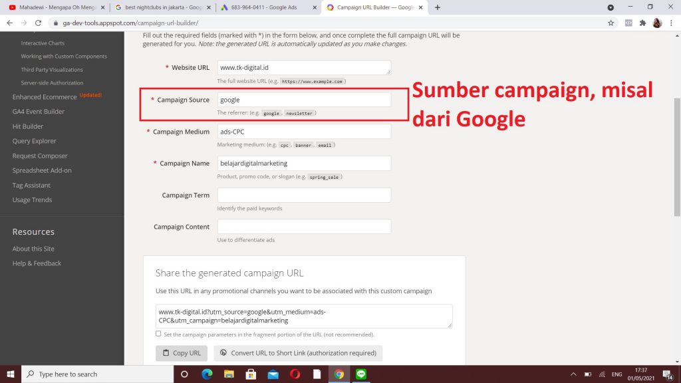This screenshot has height=383, width=681.
Task: Open the Chrome profile avatar
Action: 657,23
